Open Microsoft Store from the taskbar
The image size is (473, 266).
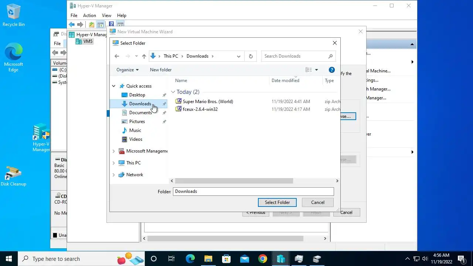pyautogui.click(x=226, y=259)
